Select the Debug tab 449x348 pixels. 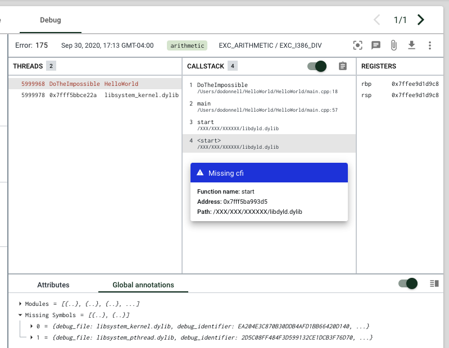[x=51, y=20]
